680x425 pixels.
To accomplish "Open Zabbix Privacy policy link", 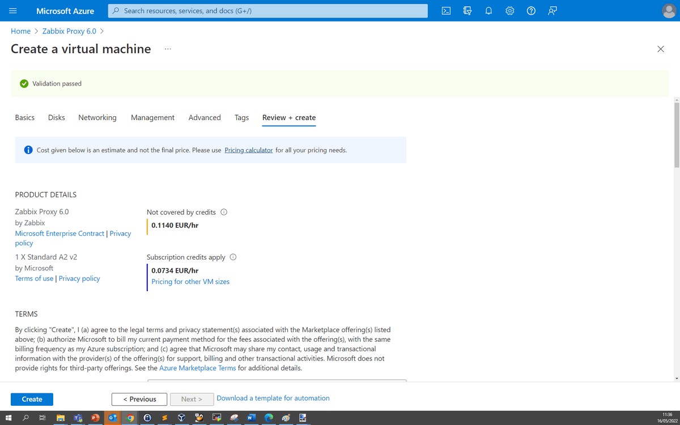I will tap(73, 238).
